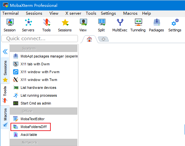Launch MultiExec from the toolbar
Viewport: 185px width, 146px height.
click(120, 22)
